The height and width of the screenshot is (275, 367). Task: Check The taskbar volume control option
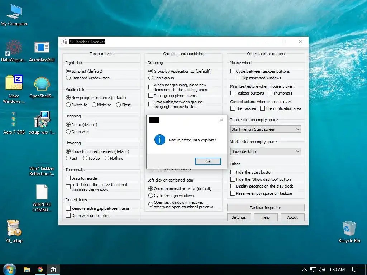(x=243, y=108)
